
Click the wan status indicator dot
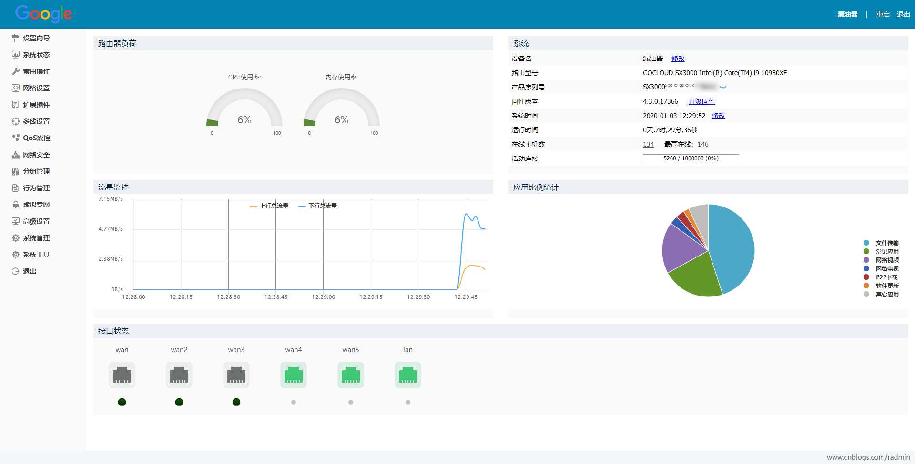coord(122,402)
